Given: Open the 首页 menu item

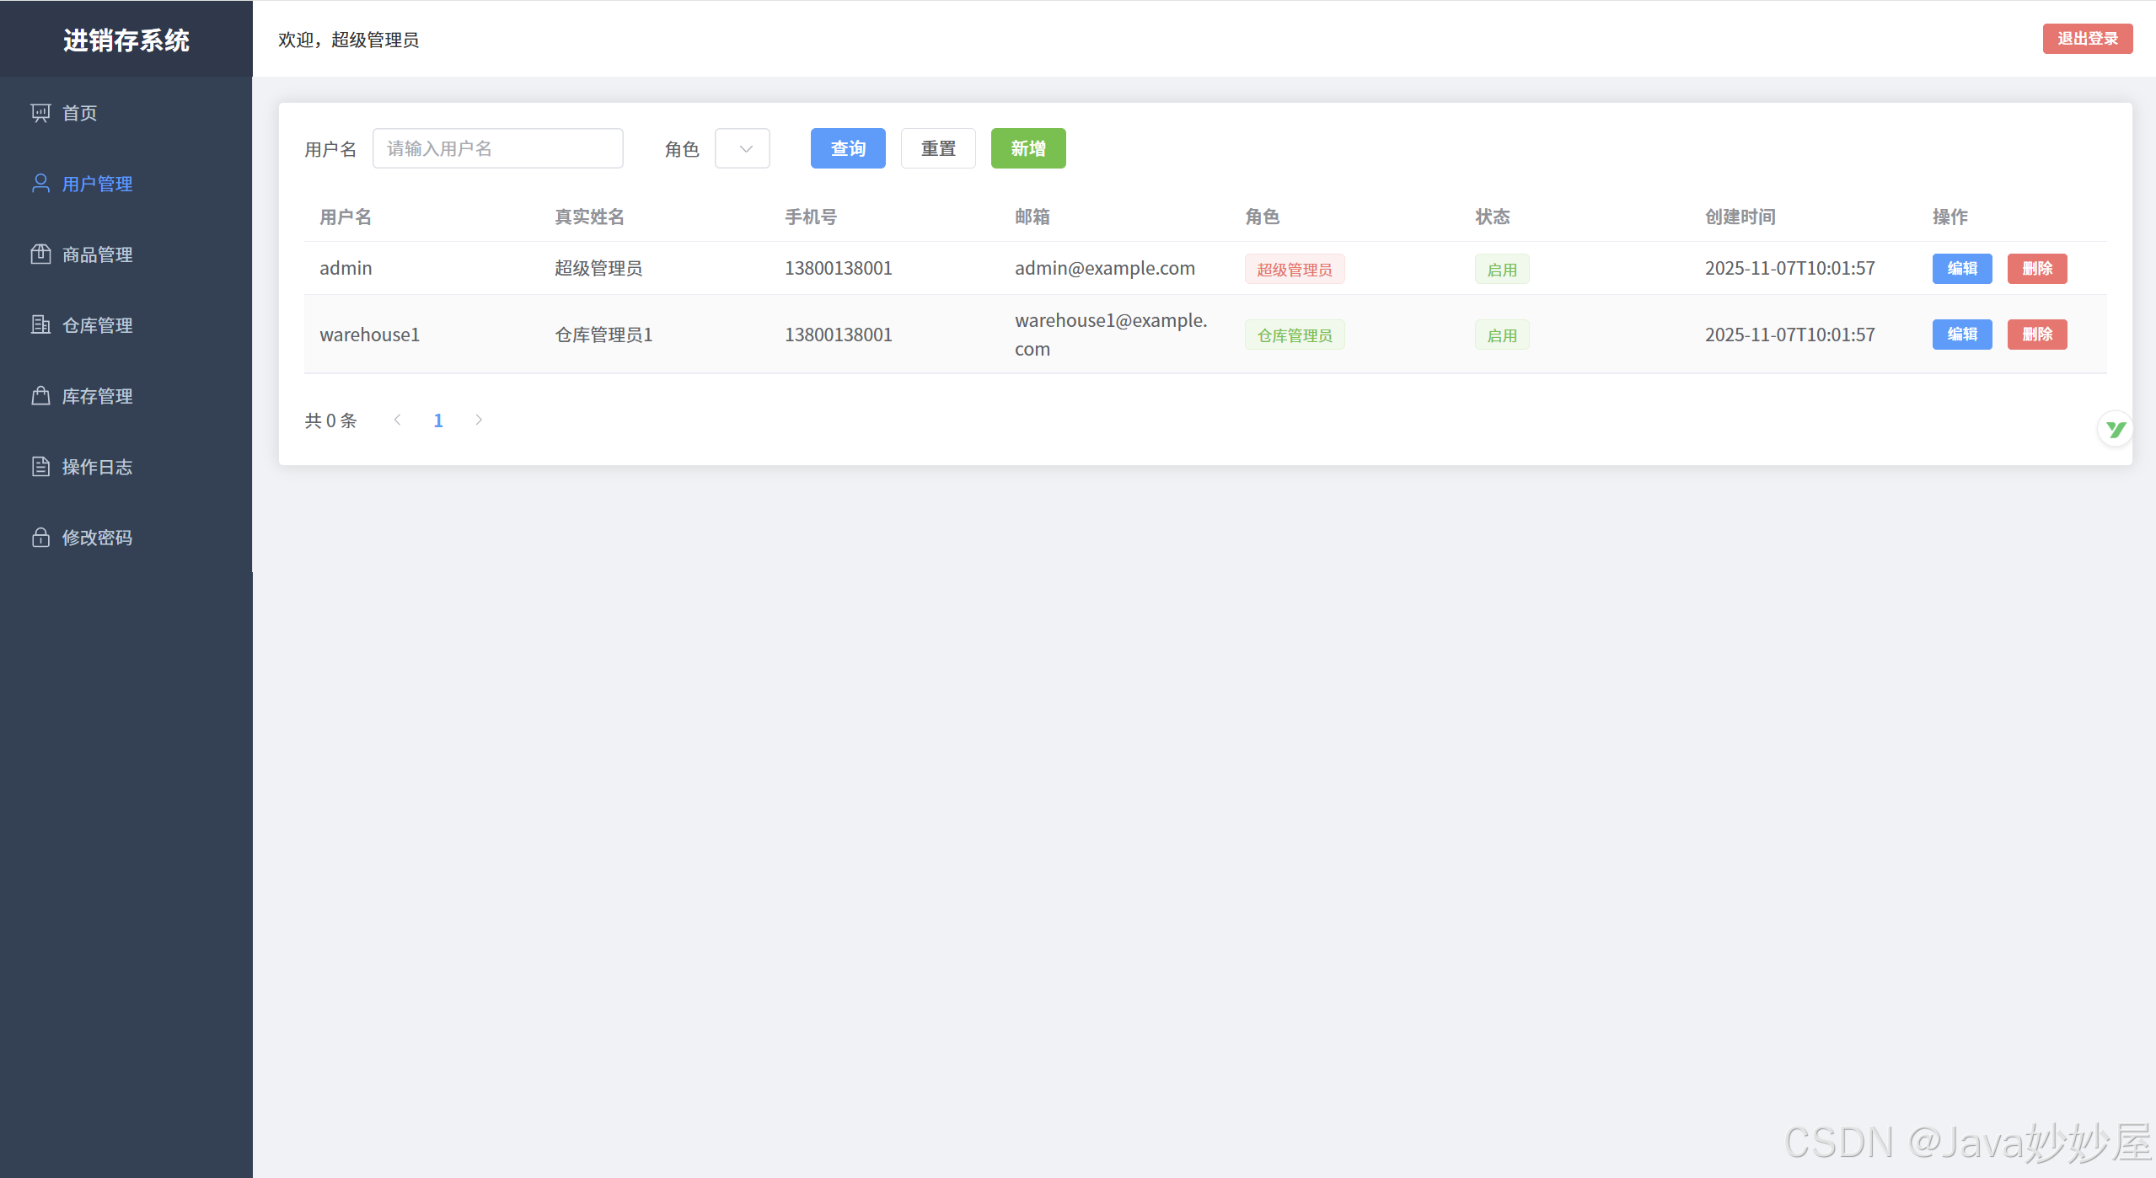Looking at the screenshot, I should (x=126, y=113).
